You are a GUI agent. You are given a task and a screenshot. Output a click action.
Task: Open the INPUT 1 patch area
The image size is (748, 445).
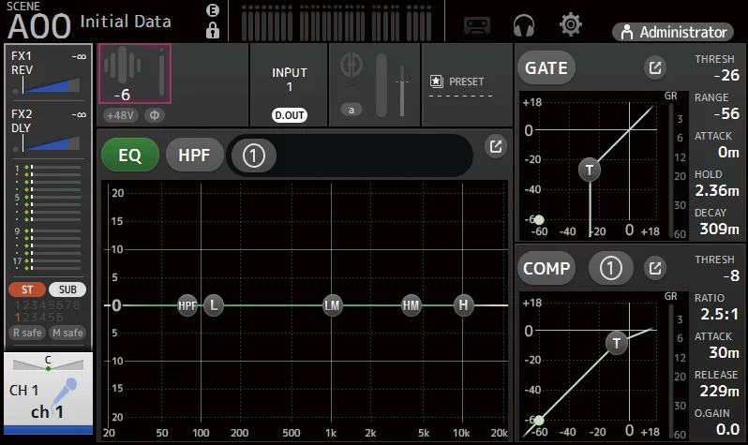click(x=289, y=85)
